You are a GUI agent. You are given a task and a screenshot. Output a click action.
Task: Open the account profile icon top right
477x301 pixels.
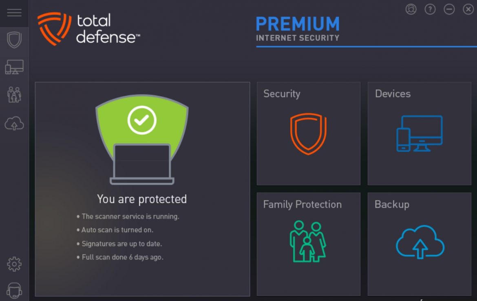point(411,9)
